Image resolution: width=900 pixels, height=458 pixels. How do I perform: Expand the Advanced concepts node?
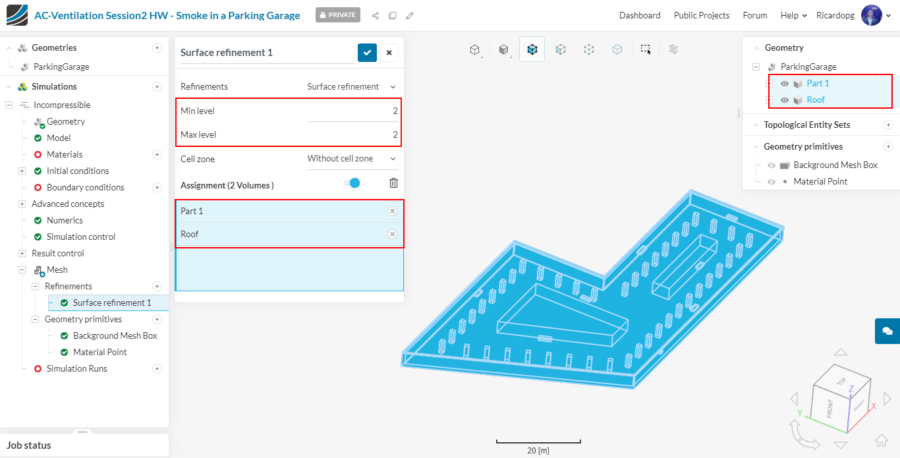(22, 204)
